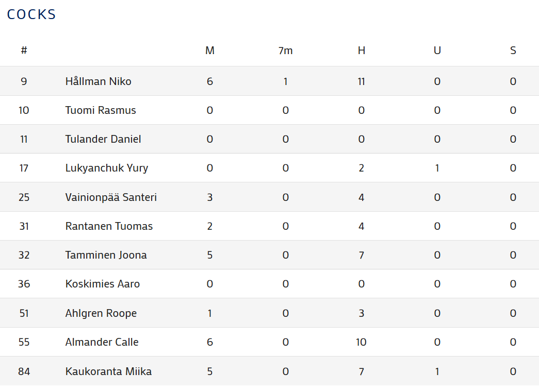Select Kaukoranta Miika in the table
The image size is (539, 390).
[108, 371]
